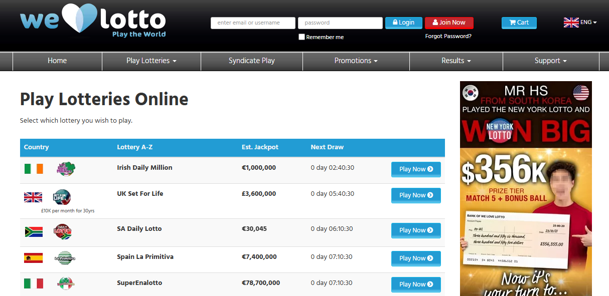Image resolution: width=609 pixels, height=296 pixels.
Task: Click the 0 day 02:40:30 countdown
Action: tap(333, 168)
